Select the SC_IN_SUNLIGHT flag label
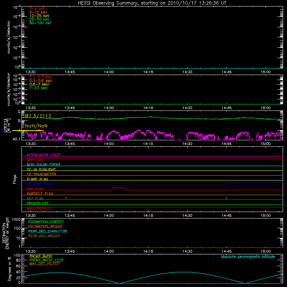This screenshot has height=287, width=287. [41, 169]
